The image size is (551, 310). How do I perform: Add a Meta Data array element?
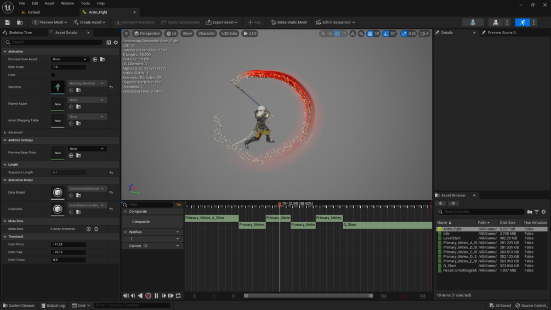[x=89, y=229]
